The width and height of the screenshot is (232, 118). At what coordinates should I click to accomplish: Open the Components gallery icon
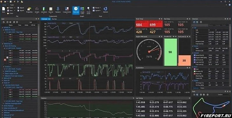point(67,9)
